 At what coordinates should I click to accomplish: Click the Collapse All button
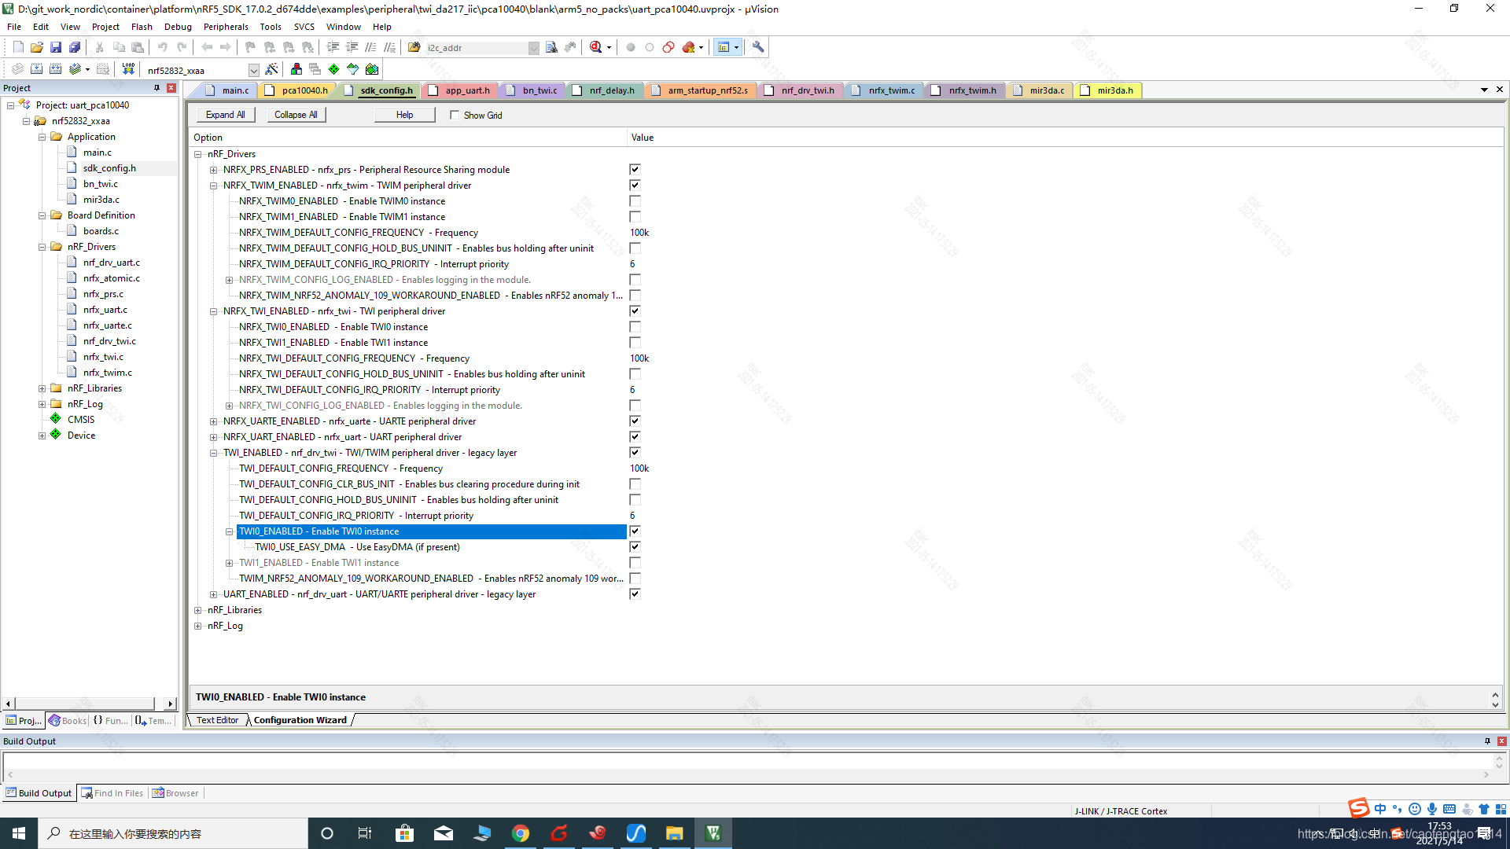tap(296, 115)
